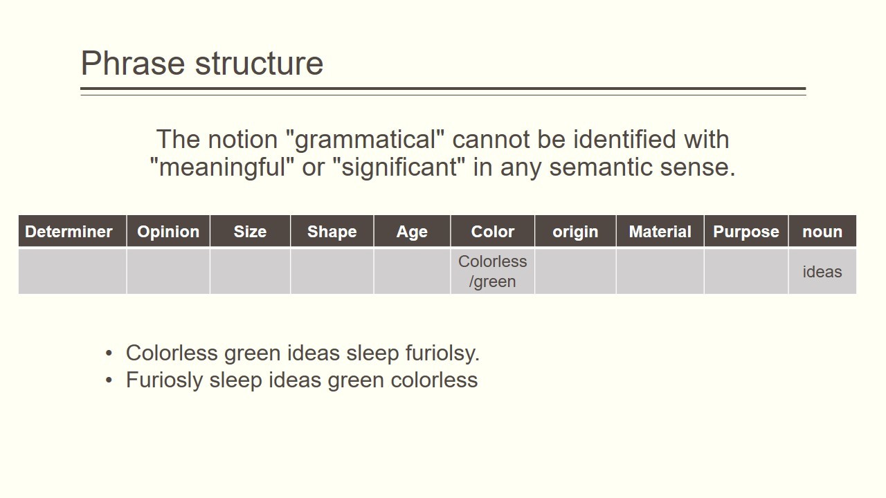The image size is (886, 498).
Task: Click the empty cell under Opinion
Action: coord(168,271)
